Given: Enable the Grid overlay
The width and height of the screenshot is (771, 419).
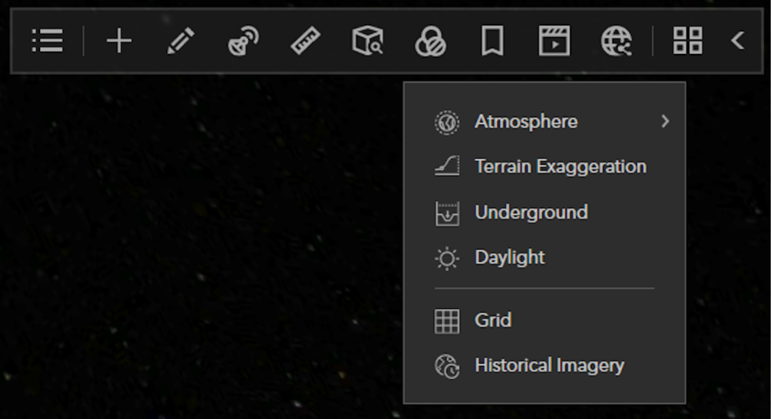Looking at the screenshot, I should pyautogui.click(x=492, y=320).
